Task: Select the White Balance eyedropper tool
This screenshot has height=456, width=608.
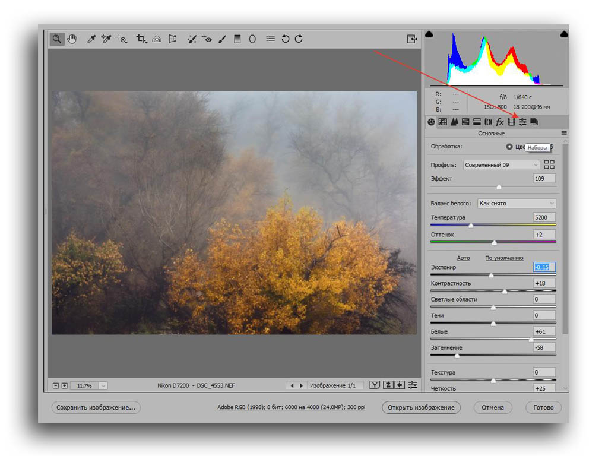Action: (91, 39)
